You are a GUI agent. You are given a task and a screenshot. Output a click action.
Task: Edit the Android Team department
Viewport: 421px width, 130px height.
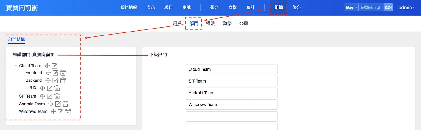[x=58, y=104]
